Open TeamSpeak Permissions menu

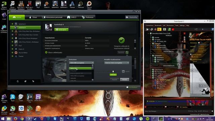coord(170,26)
